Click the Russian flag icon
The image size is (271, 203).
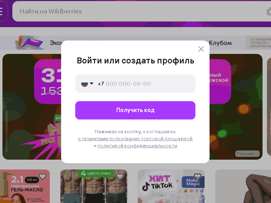tap(84, 84)
